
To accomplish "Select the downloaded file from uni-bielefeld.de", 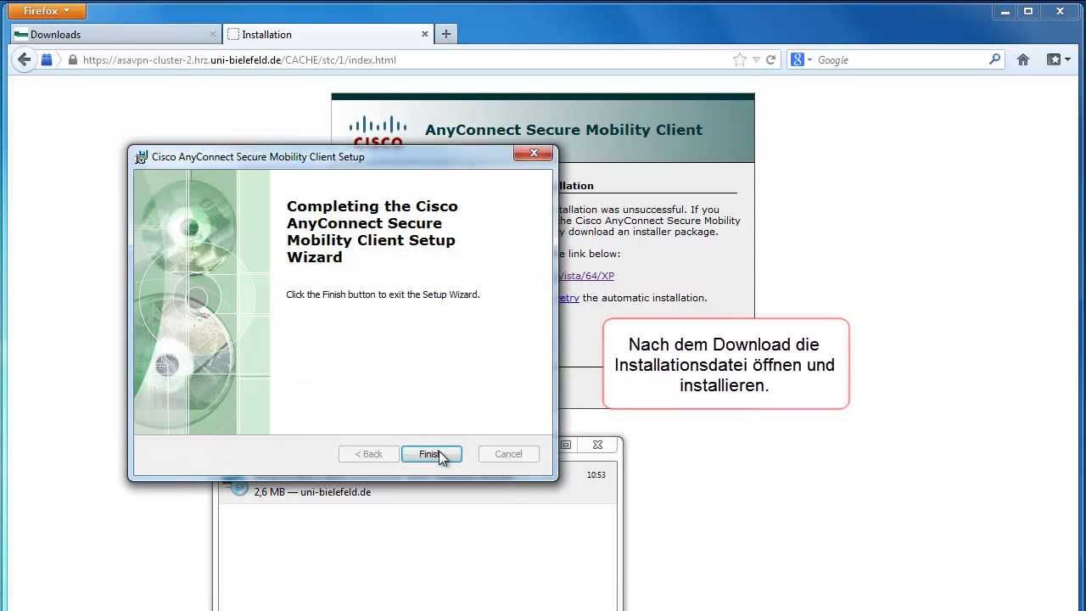I will click(417, 484).
